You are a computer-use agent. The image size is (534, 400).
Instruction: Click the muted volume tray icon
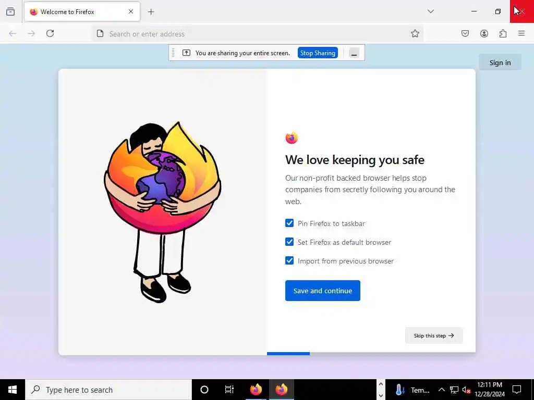point(467,390)
